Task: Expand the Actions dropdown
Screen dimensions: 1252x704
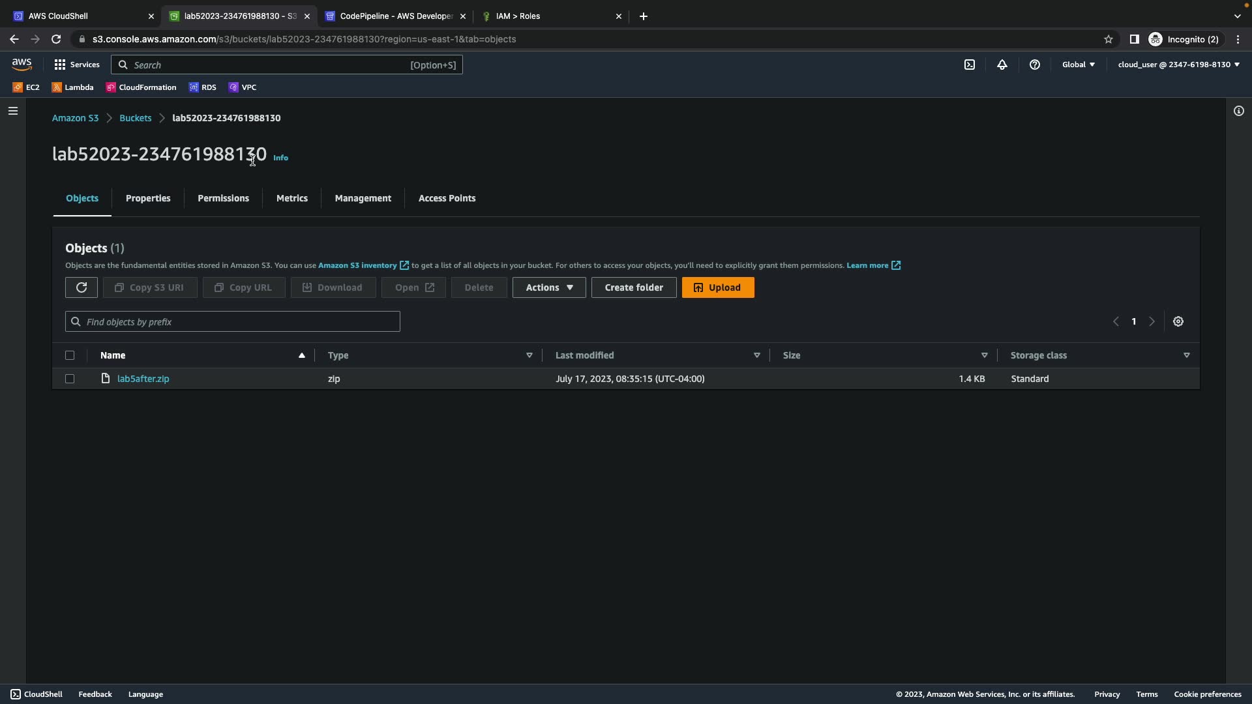Action: click(549, 287)
